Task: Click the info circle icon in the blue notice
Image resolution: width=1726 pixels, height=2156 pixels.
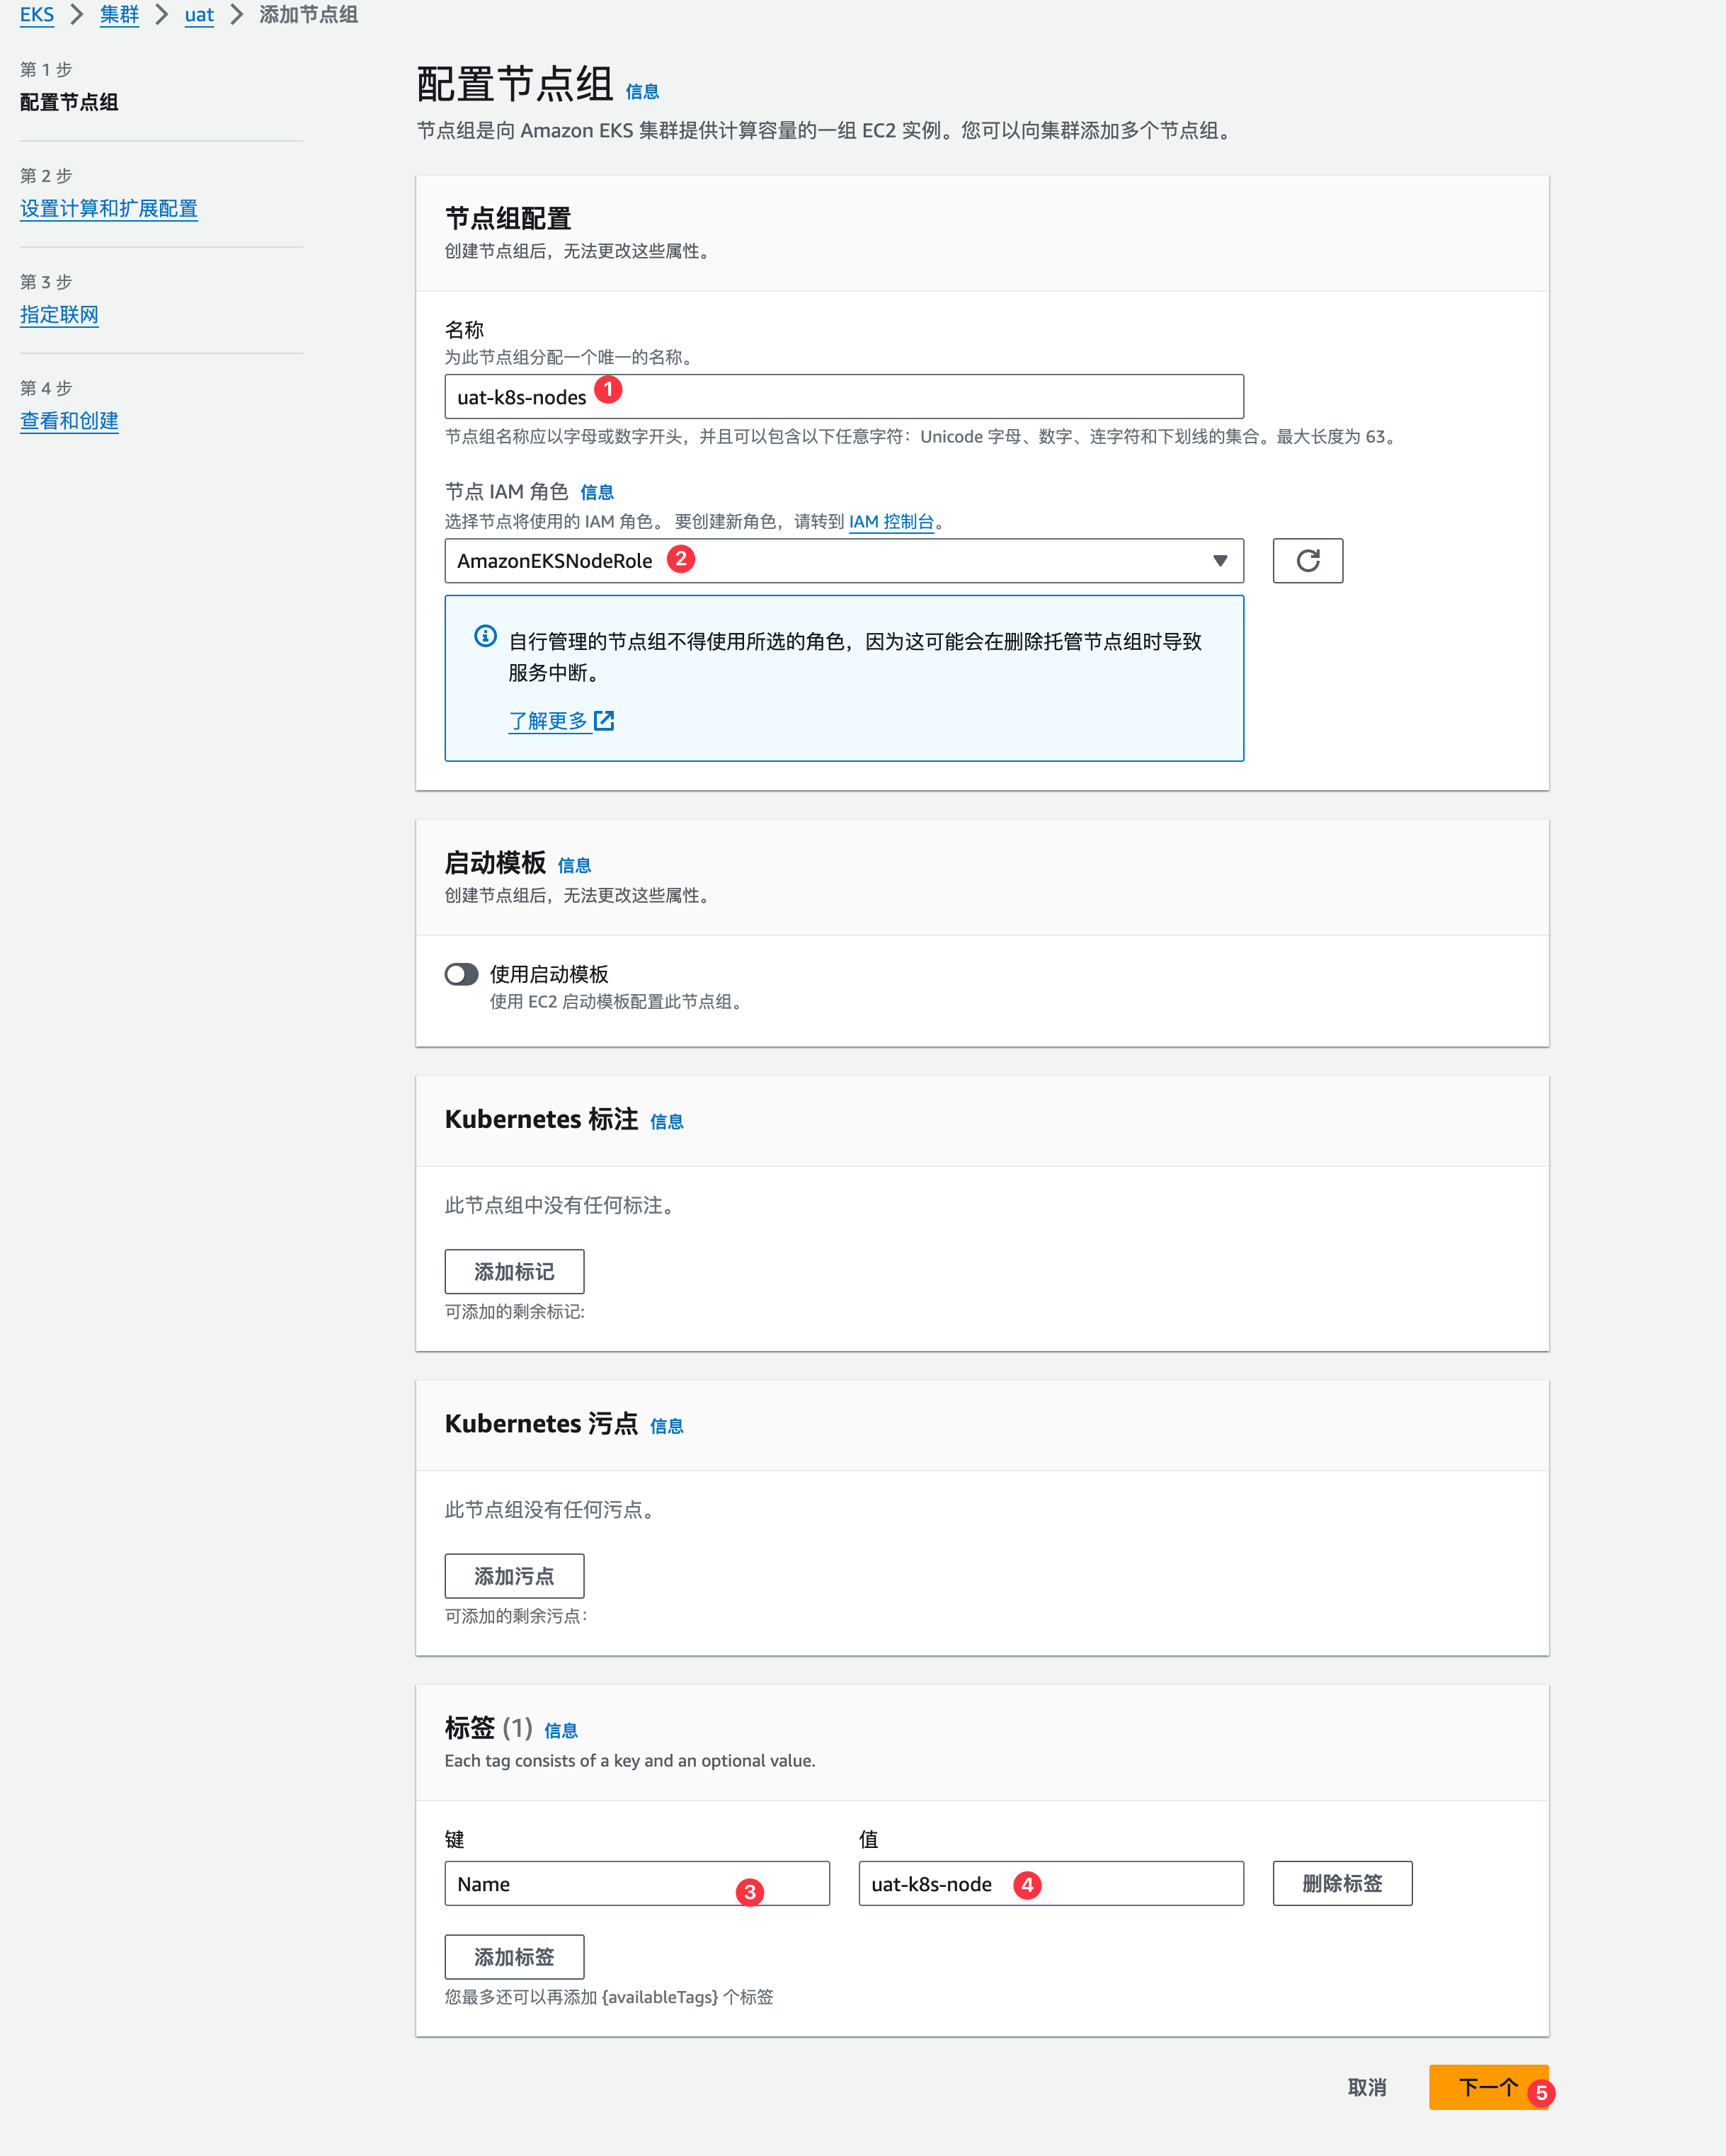Action: pos(485,636)
